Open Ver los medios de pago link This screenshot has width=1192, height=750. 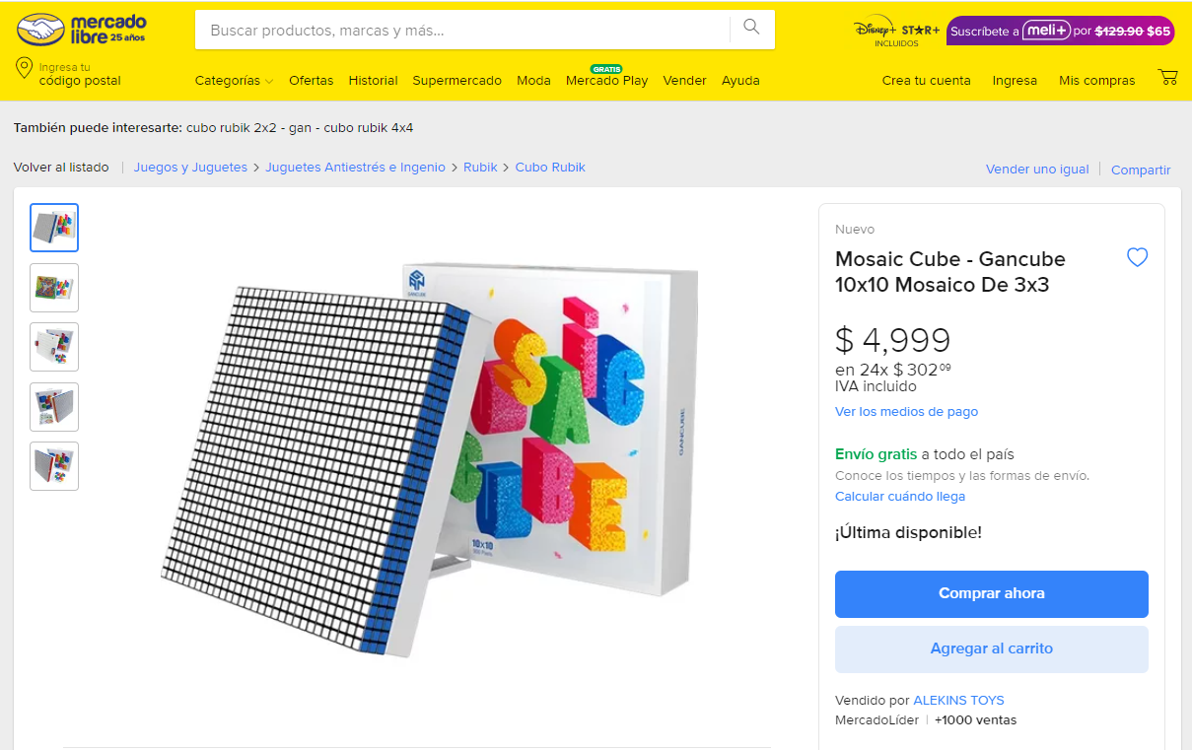pyautogui.click(x=906, y=412)
